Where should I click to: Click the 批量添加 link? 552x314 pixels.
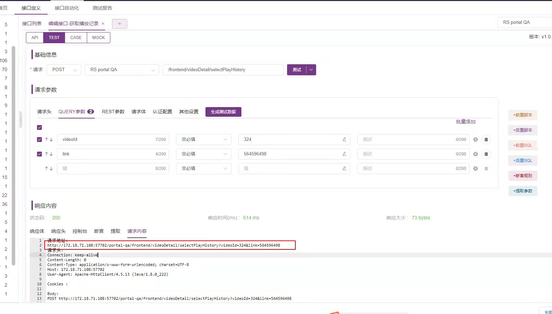(x=466, y=122)
